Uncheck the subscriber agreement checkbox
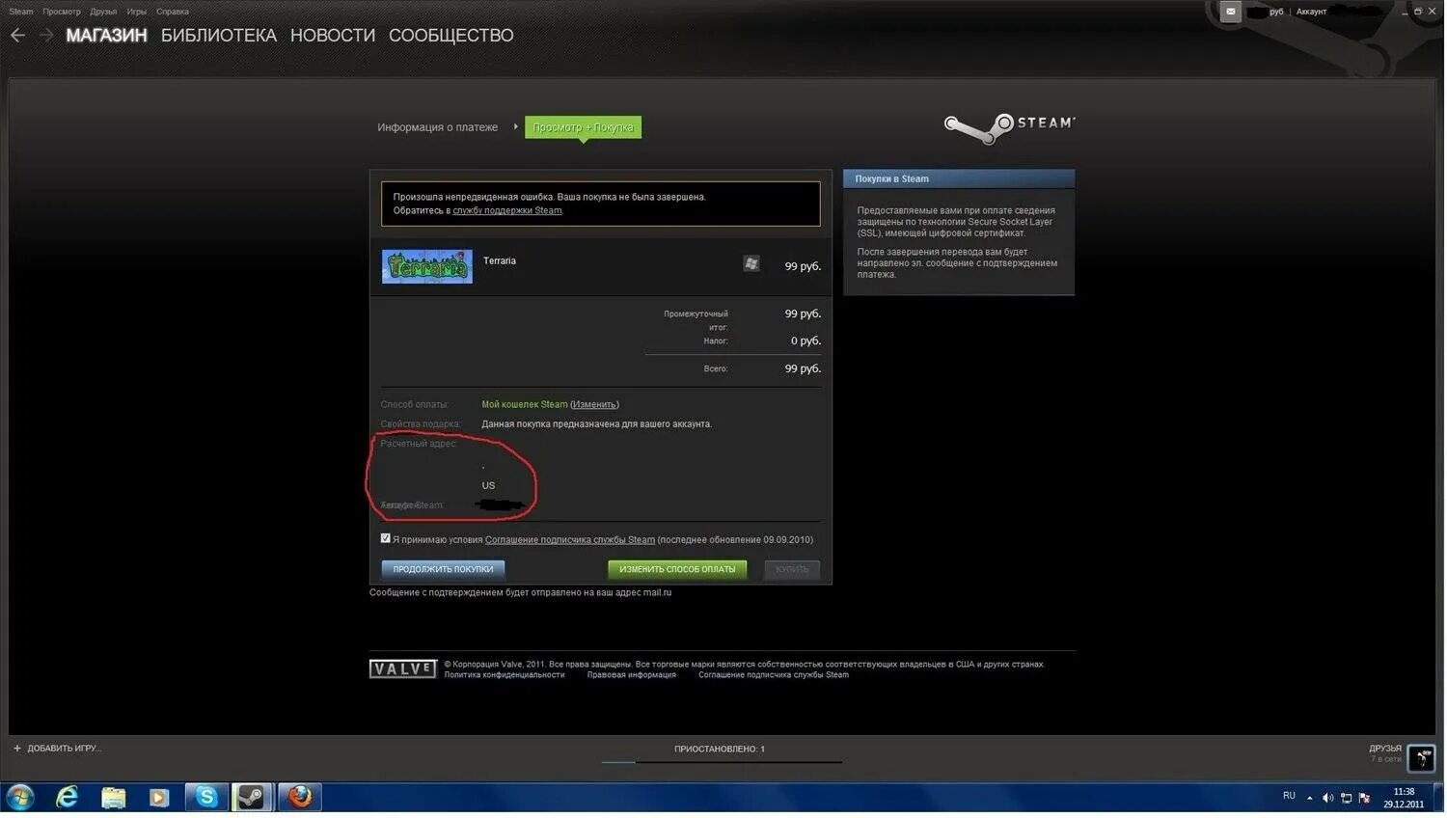The image size is (1447, 818). tap(386, 539)
